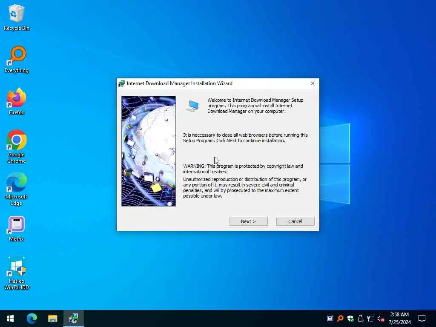Image resolution: width=436 pixels, height=327 pixels.
Task: Select the Microsoft Edge desktop shortcut
Action: tap(17, 189)
